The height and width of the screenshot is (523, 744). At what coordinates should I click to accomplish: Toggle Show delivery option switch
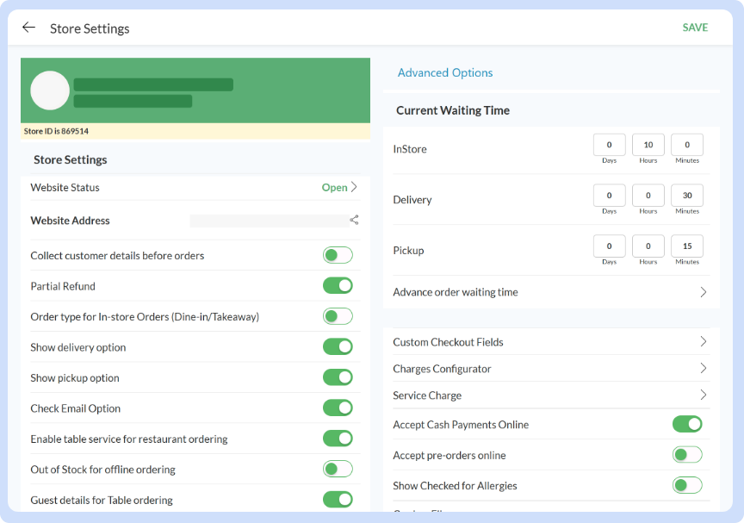pyautogui.click(x=338, y=347)
